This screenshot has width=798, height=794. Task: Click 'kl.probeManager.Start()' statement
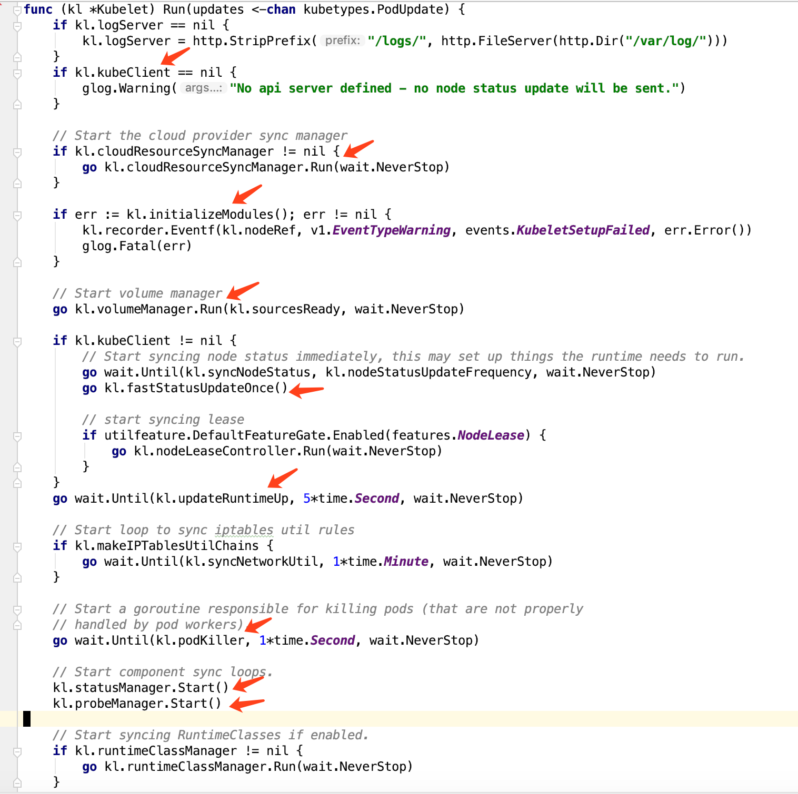click(137, 704)
